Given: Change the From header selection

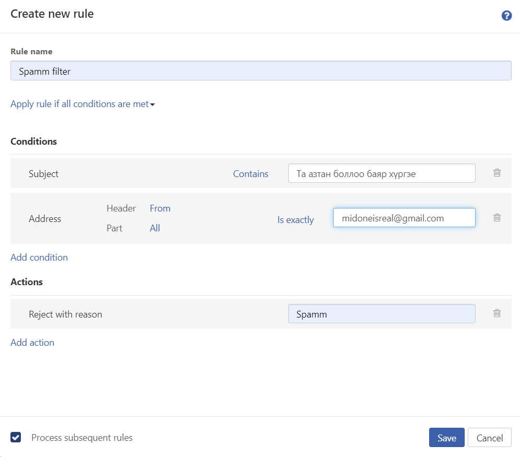Looking at the screenshot, I should click(160, 208).
